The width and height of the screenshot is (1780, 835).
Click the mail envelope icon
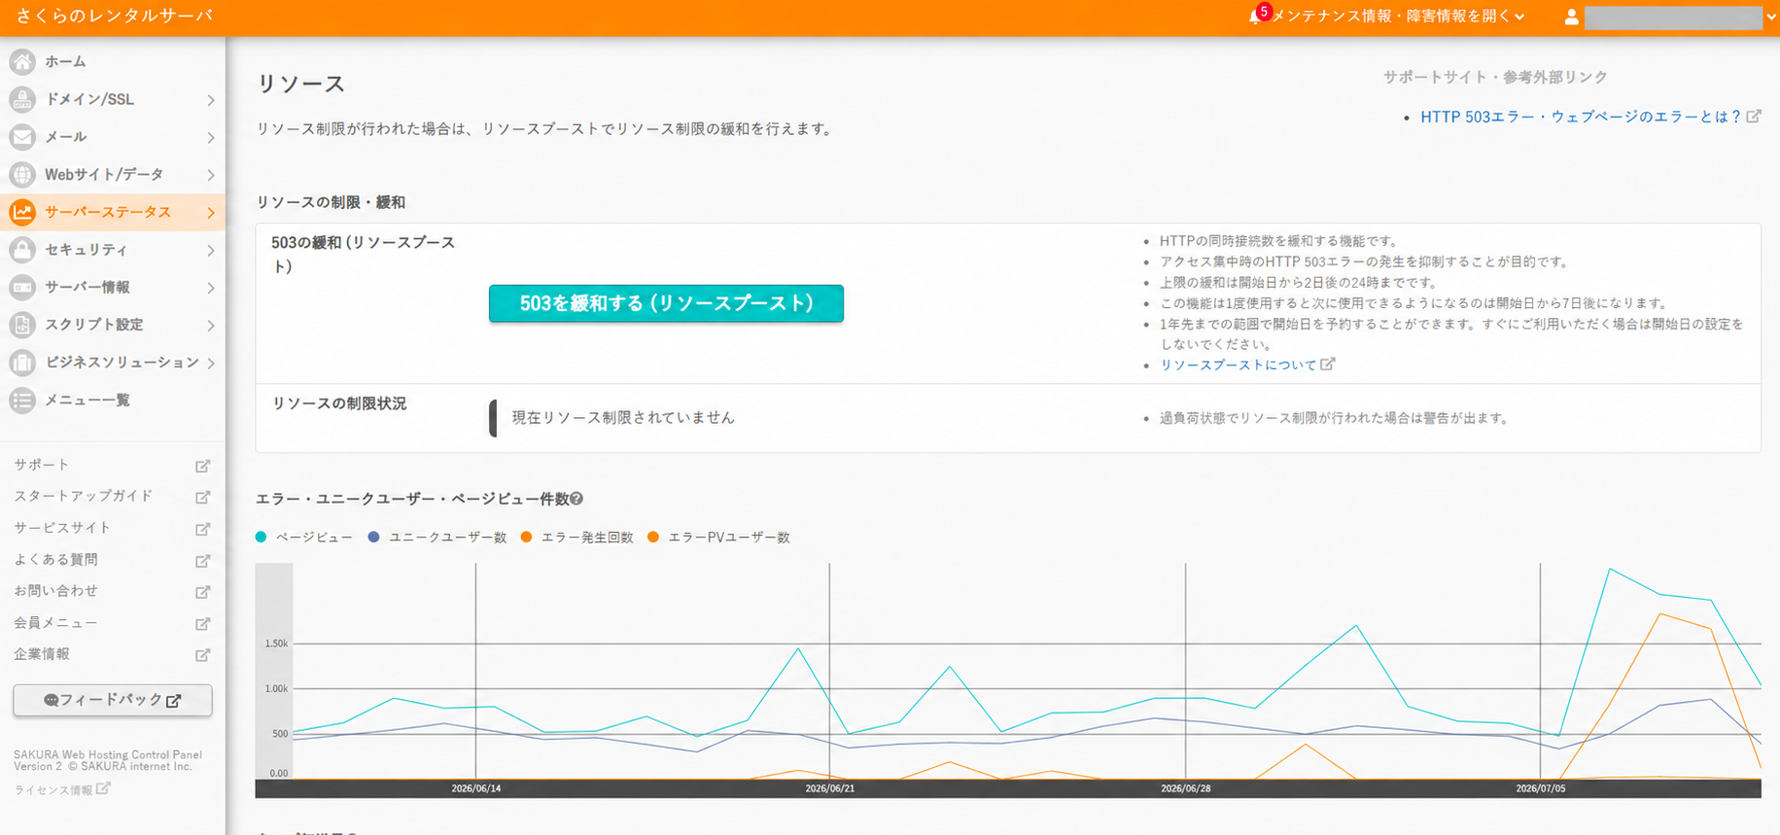tap(22, 137)
